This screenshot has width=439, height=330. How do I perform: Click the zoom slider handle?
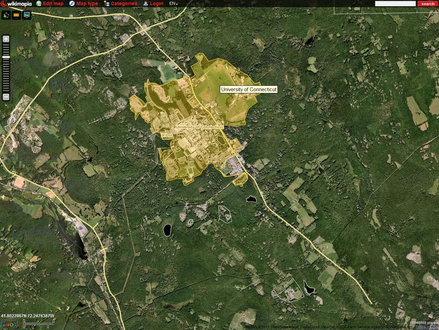(6, 57)
